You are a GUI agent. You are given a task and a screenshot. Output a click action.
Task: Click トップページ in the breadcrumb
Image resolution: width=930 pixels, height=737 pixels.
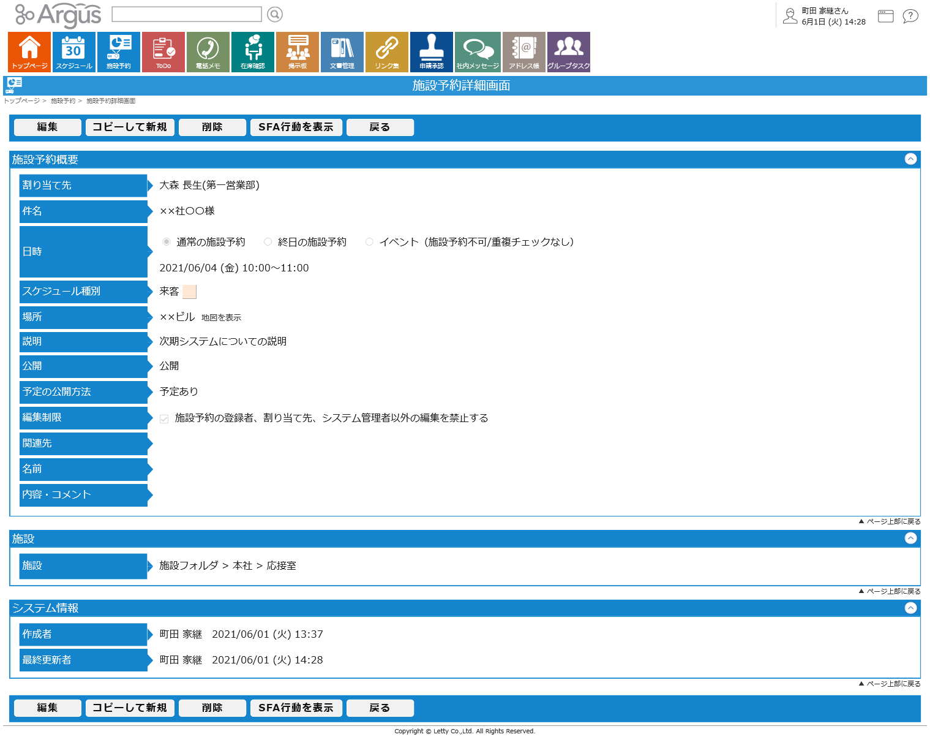tap(21, 101)
